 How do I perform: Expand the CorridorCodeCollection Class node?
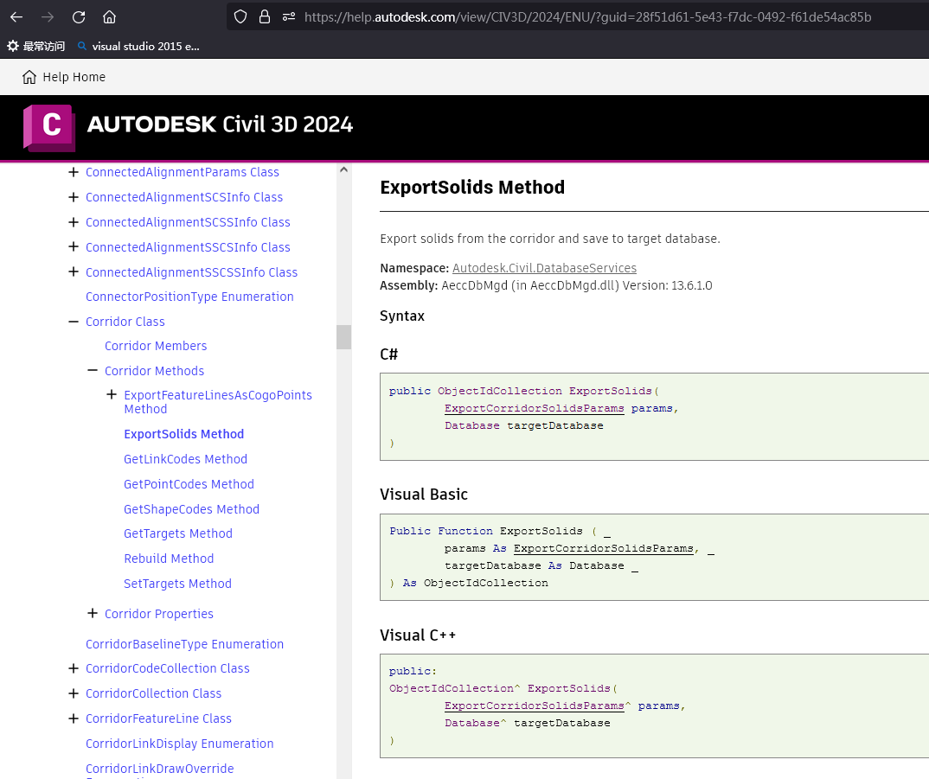(74, 668)
